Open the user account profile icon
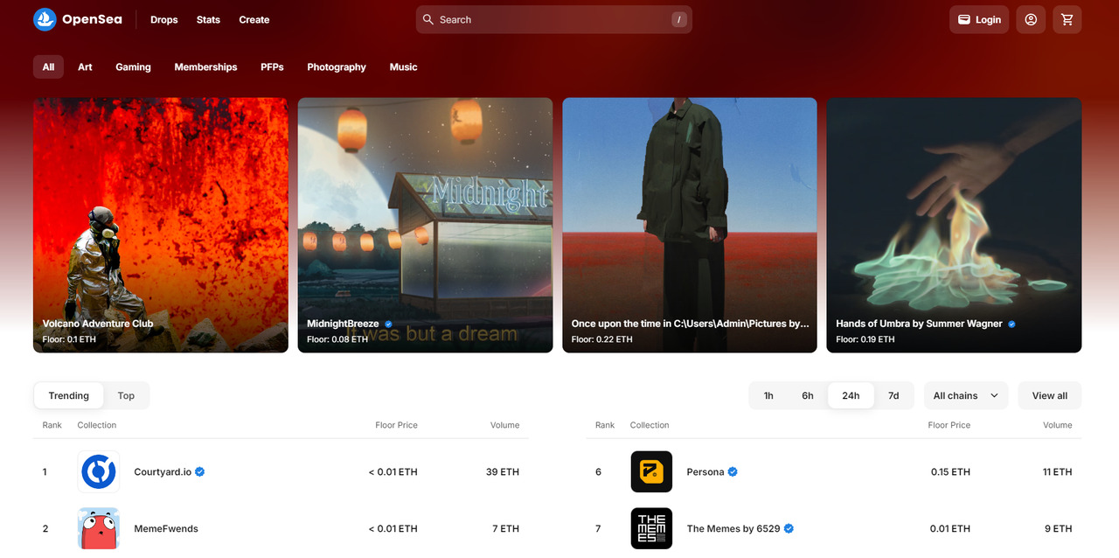 click(1031, 19)
